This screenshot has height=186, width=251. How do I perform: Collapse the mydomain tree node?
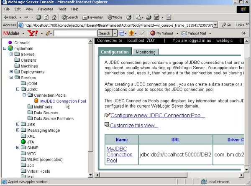pos(5,48)
